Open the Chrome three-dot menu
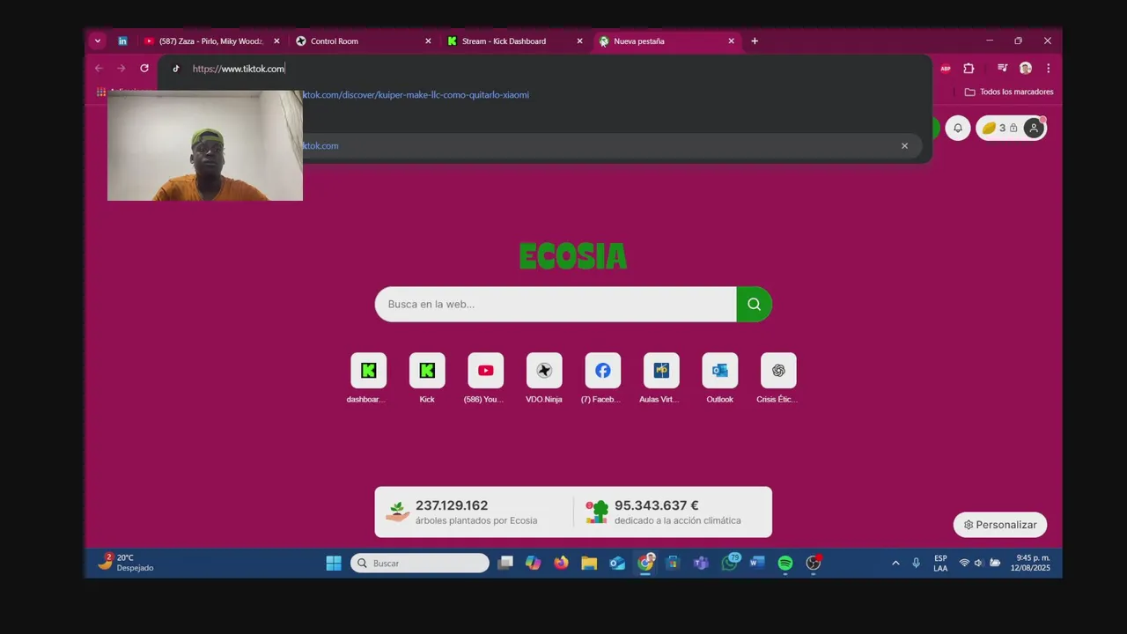1127x634 pixels. point(1048,68)
